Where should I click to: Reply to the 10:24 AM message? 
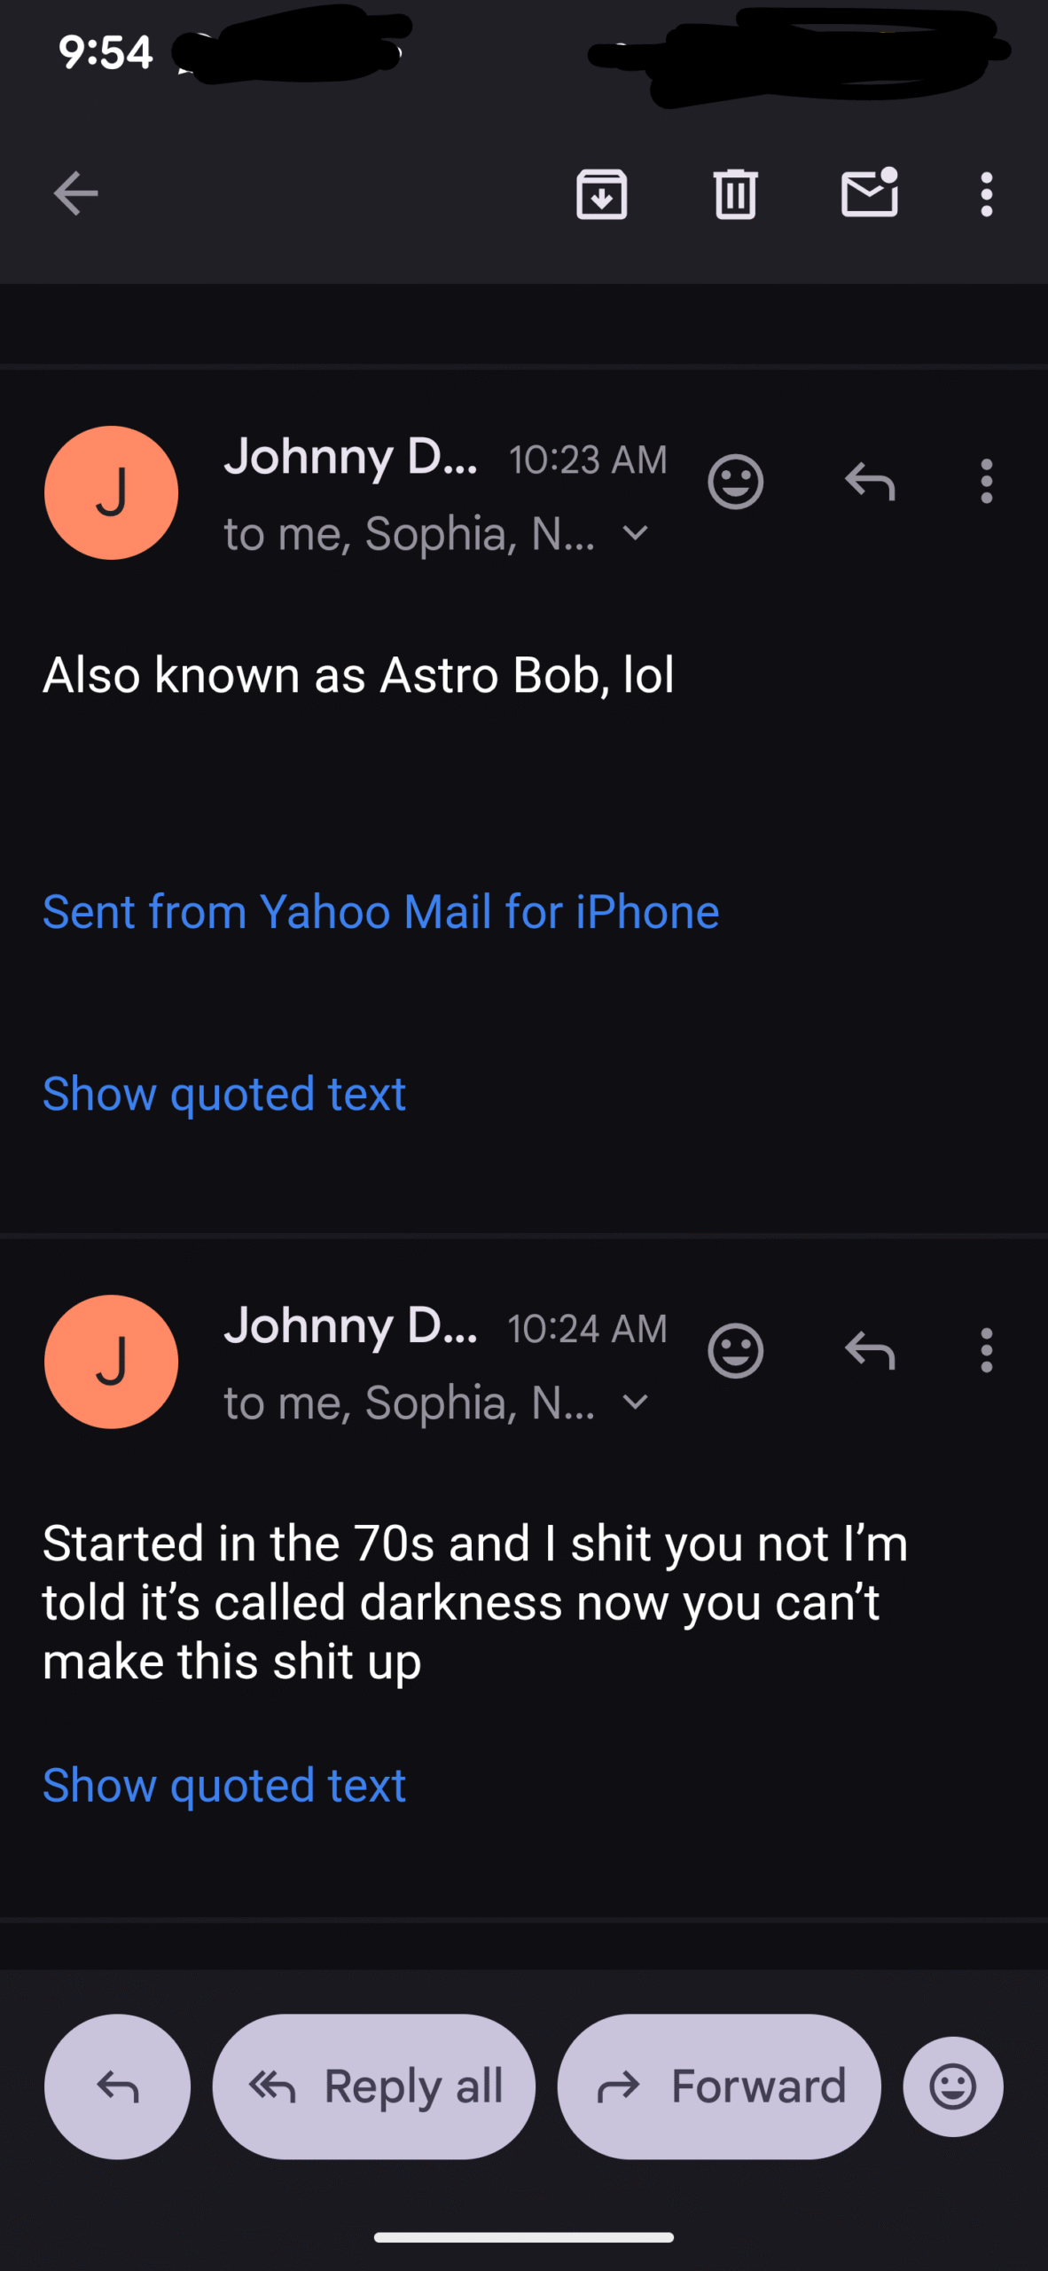pos(870,1351)
